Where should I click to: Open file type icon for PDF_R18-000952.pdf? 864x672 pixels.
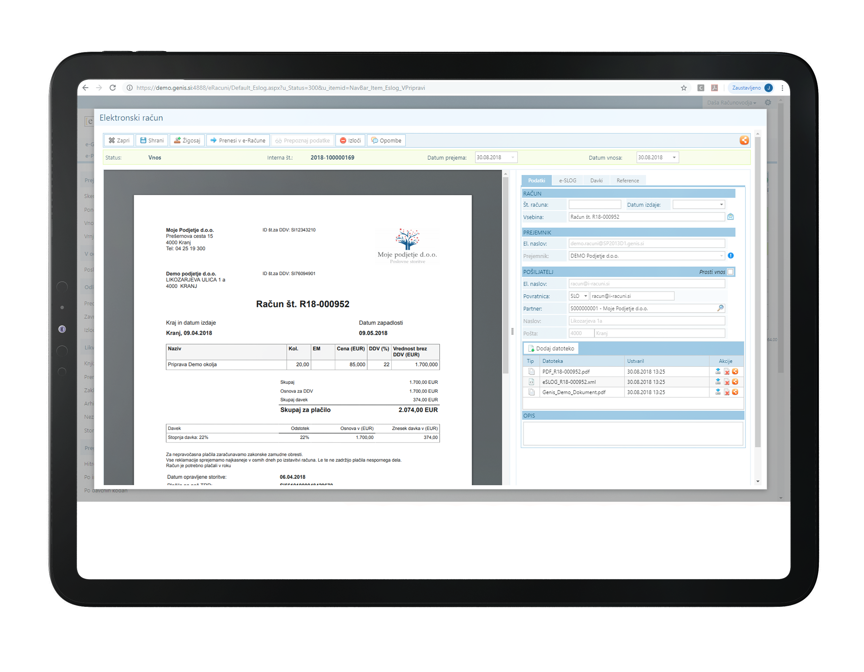pos(531,371)
